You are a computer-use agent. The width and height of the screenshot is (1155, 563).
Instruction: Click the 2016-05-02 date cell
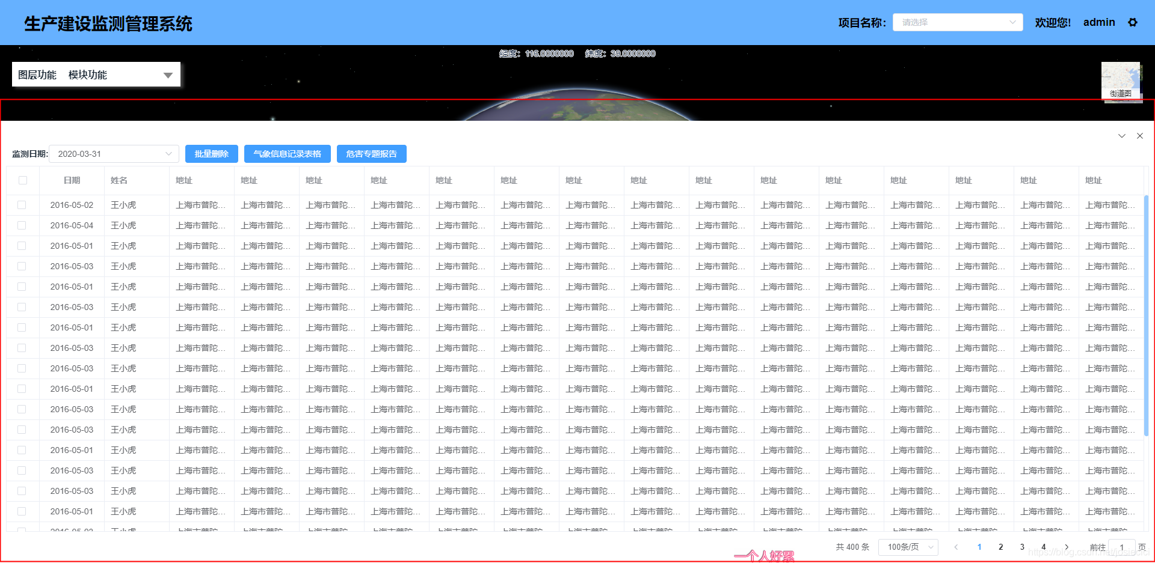pos(72,205)
